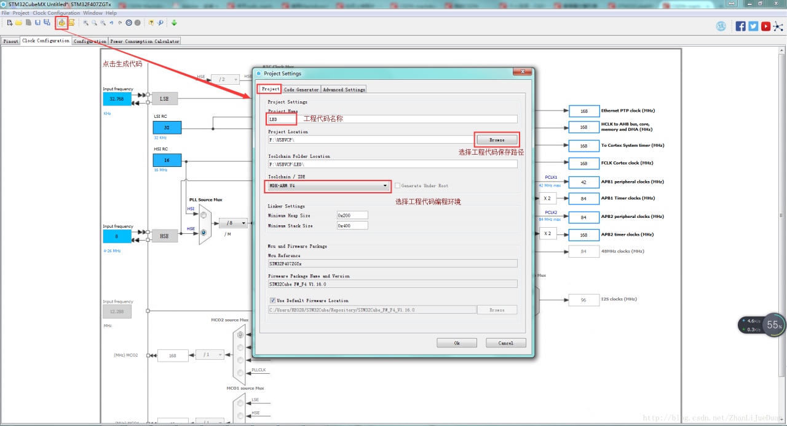Open the Twitter icon in the toolbar

pos(753,26)
